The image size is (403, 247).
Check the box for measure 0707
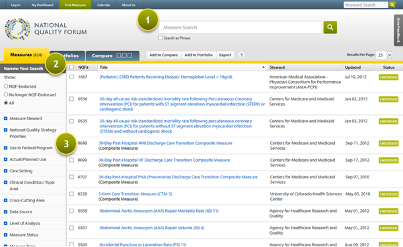point(72,177)
